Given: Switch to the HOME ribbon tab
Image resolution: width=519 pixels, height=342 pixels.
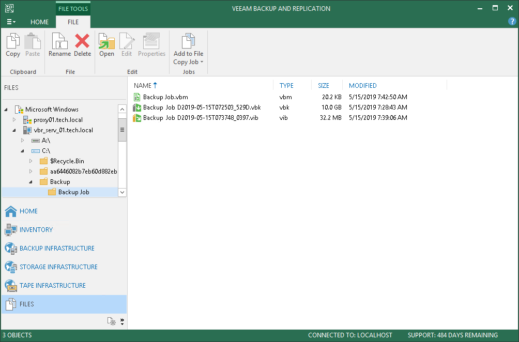Looking at the screenshot, I should [39, 22].
